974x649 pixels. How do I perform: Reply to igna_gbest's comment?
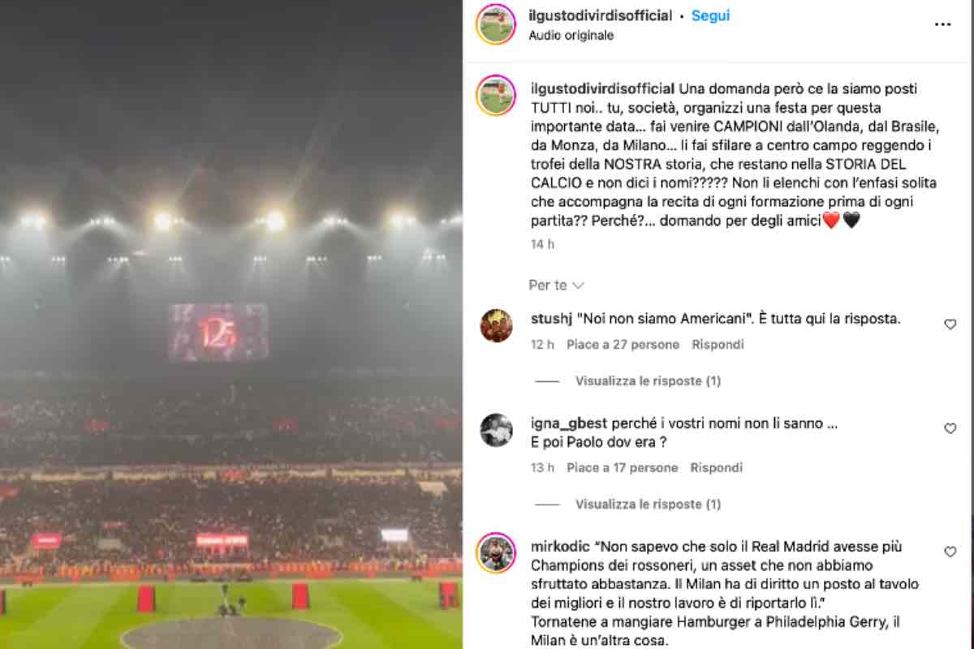click(x=716, y=467)
